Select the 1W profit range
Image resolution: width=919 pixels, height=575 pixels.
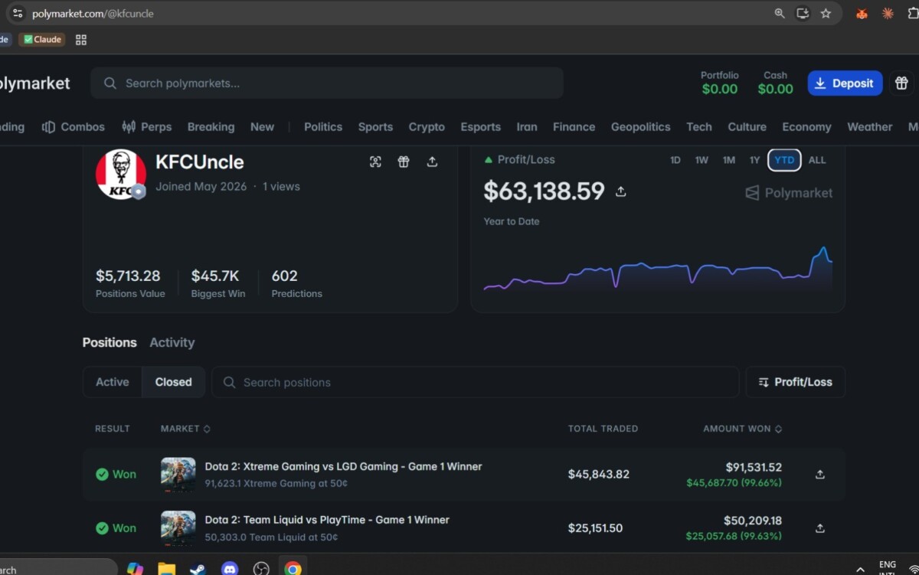[x=702, y=160]
